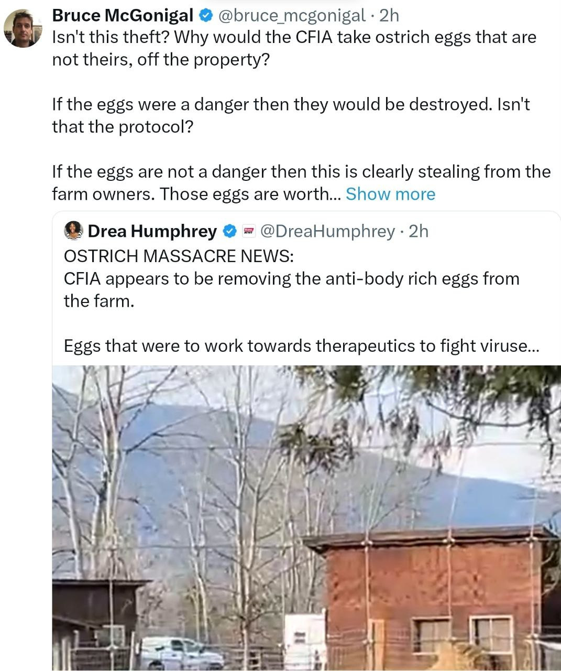Image resolution: width=561 pixels, height=671 pixels.
Task: Click the "CFIA appears to be removing" quoted text
Action: [x=291, y=289]
